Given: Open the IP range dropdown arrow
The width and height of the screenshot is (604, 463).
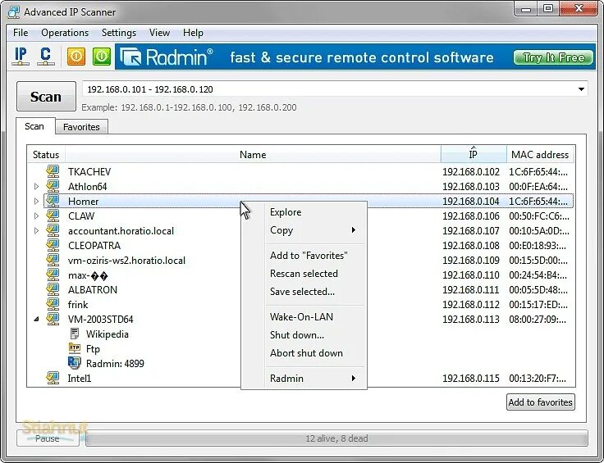Looking at the screenshot, I should pos(581,89).
